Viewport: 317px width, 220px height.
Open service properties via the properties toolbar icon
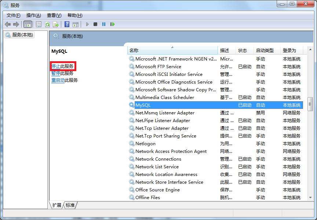[38, 24]
